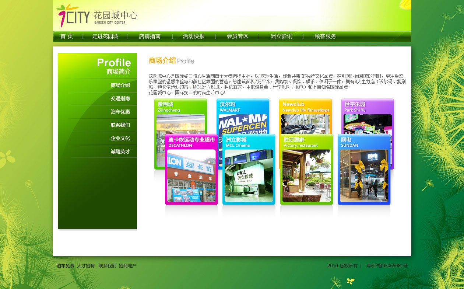This screenshot has width=464, height=289.
Task: Click the 粤ICP备05065081号 footer text
Action: (x=387, y=266)
